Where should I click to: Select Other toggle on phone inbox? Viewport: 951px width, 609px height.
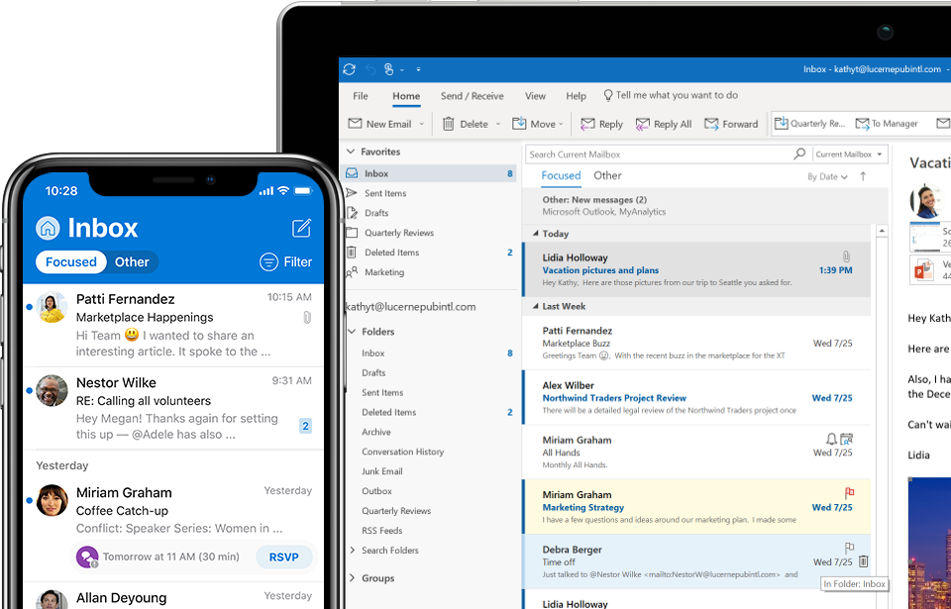pyautogui.click(x=132, y=262)
